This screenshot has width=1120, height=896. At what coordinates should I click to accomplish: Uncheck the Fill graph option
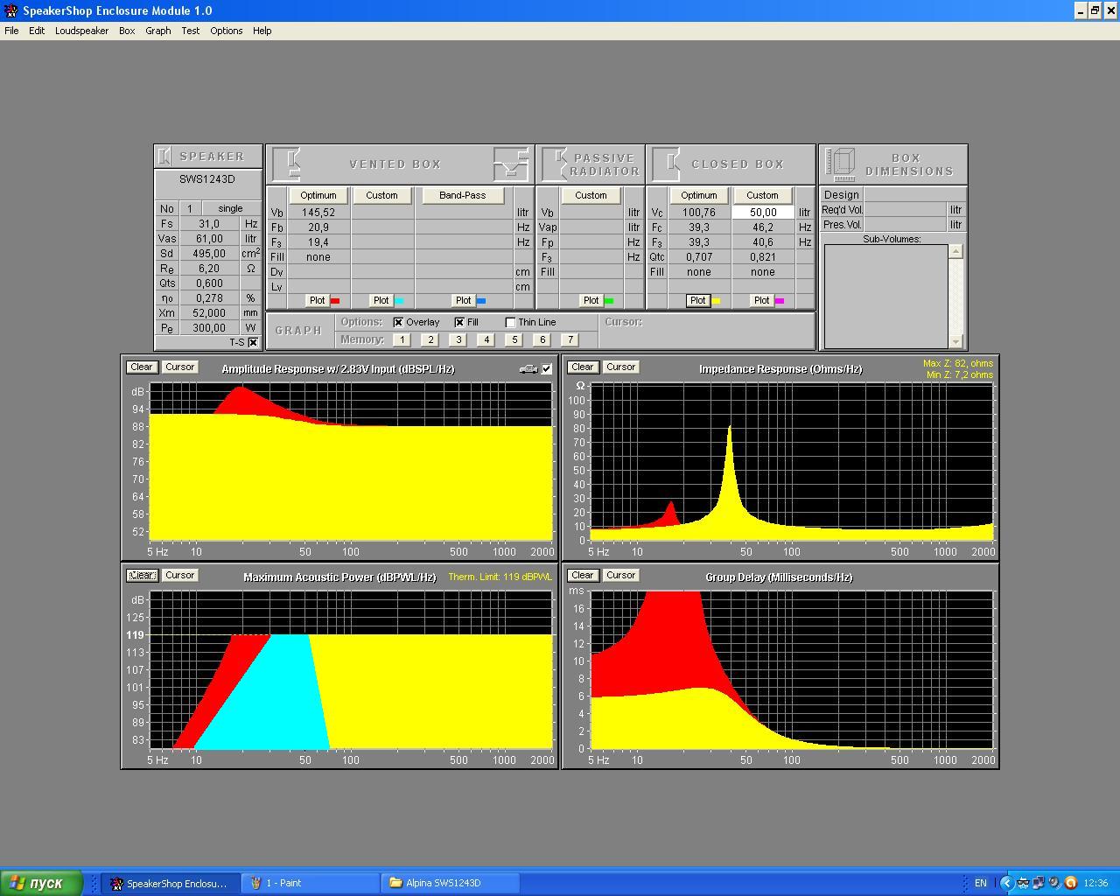(x=459, y=322)
